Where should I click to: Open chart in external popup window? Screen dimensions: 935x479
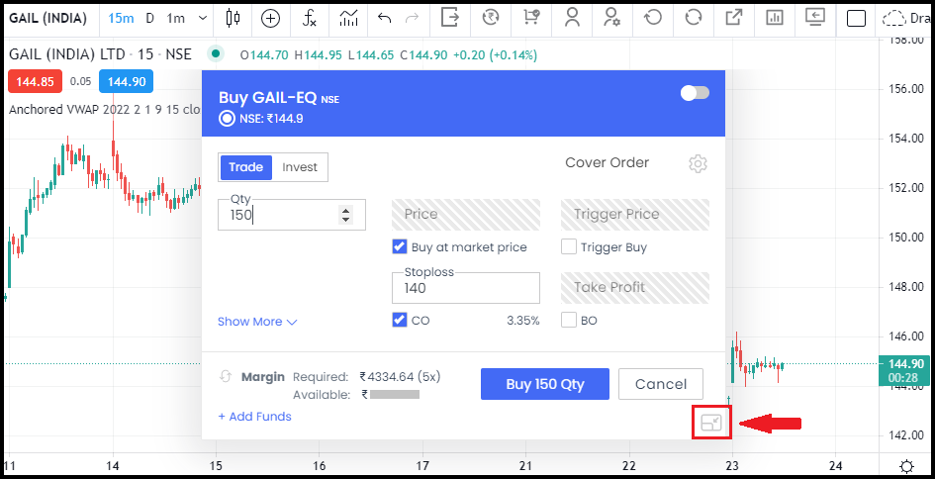click(x=733, y=17)
